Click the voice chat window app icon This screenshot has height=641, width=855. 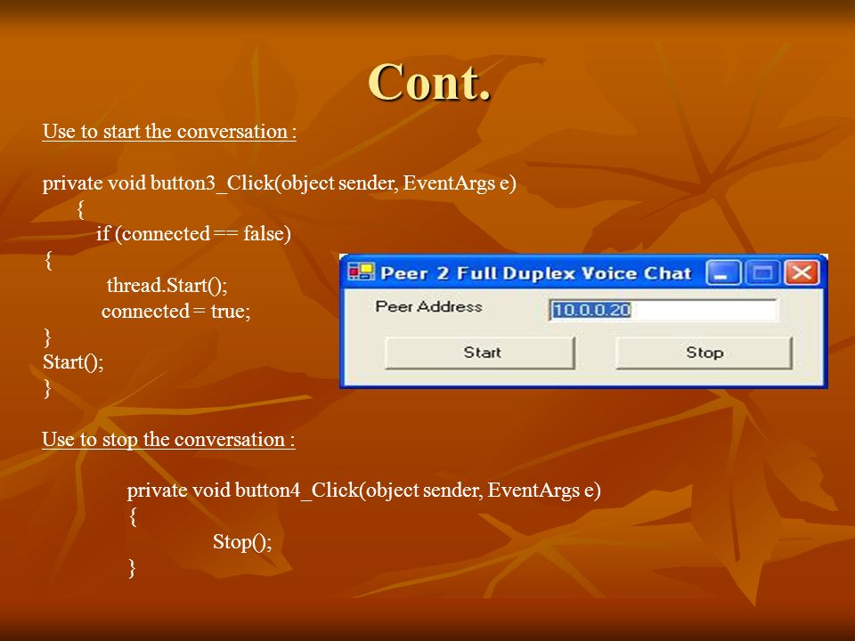[x=361, y=272]
